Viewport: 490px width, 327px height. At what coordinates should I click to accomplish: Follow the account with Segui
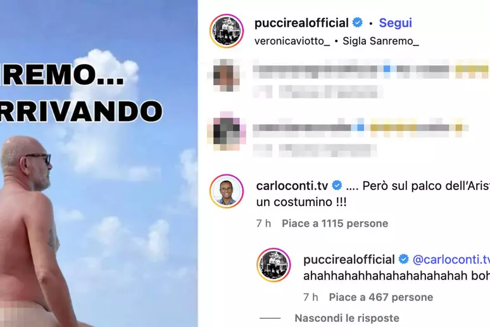[x=395, y=23]
